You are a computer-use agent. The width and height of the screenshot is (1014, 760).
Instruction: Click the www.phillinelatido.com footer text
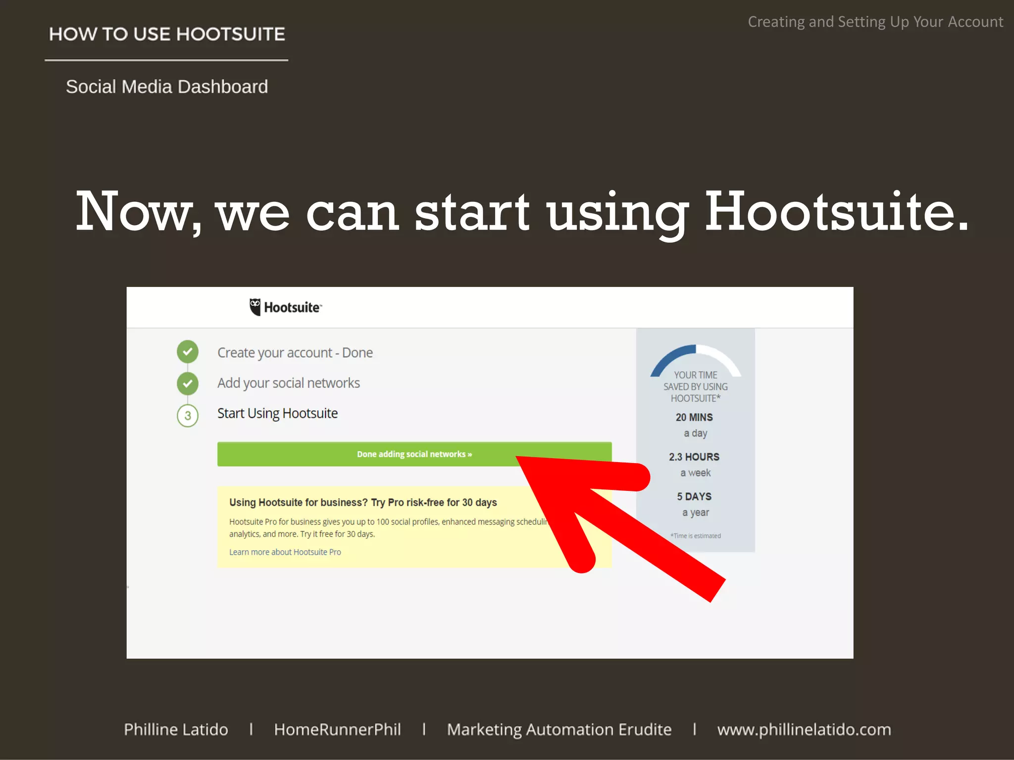pos(804,730)
